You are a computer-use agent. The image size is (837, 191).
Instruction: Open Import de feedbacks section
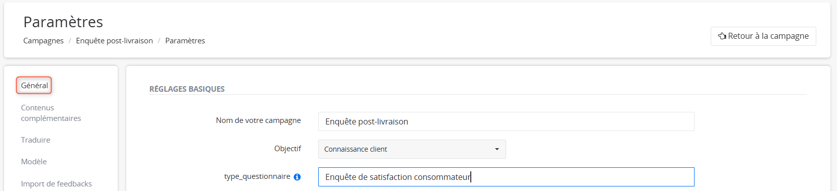pyautogui.click(x=57, y=184)
